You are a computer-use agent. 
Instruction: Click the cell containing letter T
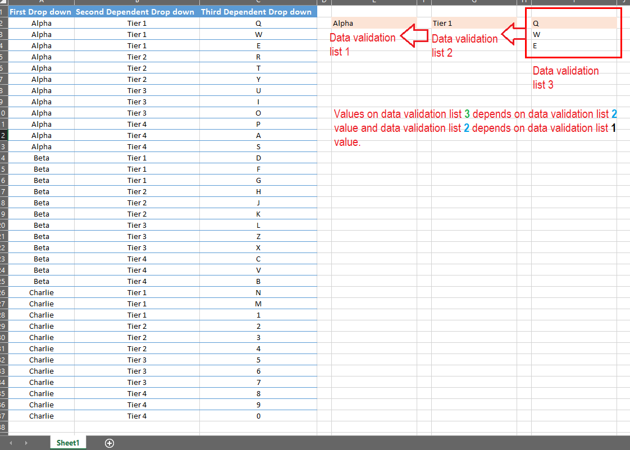(258, 68)
